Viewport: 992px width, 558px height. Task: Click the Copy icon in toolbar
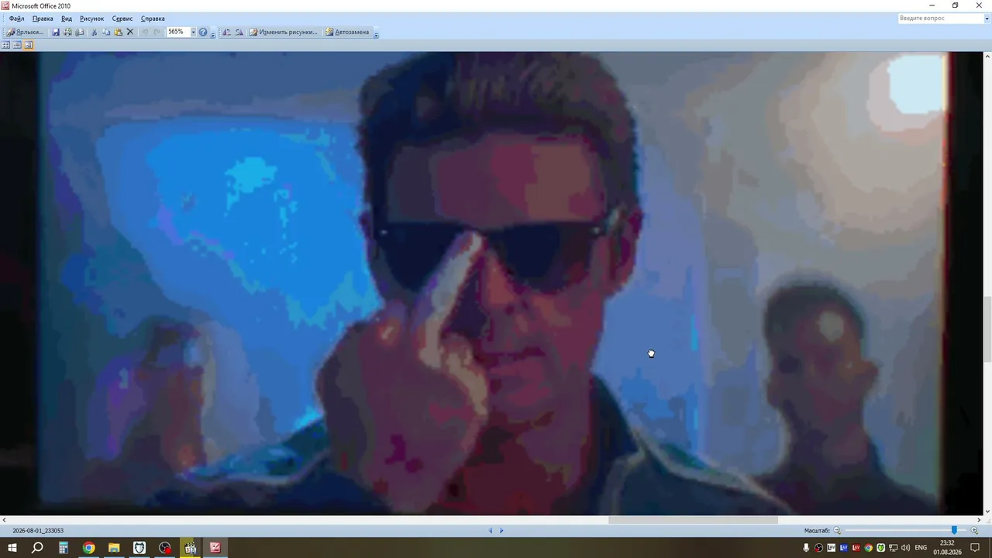pos(106,32)
